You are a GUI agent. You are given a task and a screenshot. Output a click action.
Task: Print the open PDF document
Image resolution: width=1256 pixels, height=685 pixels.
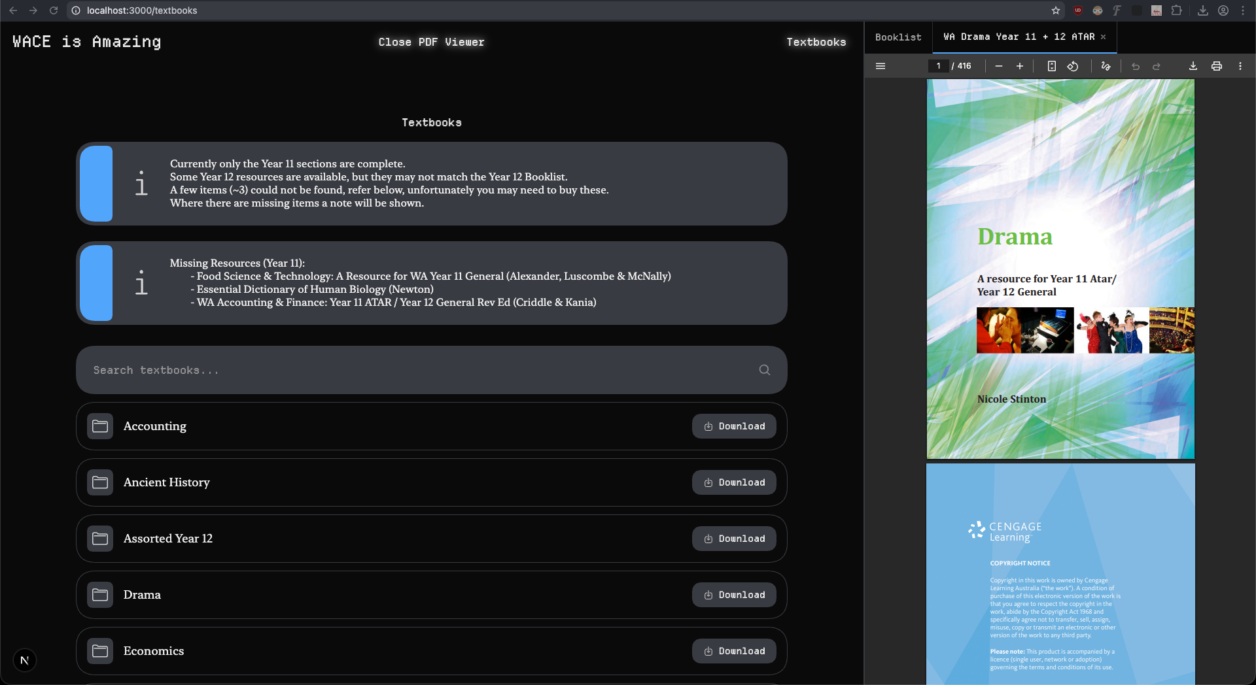[x=1216, y=66]
